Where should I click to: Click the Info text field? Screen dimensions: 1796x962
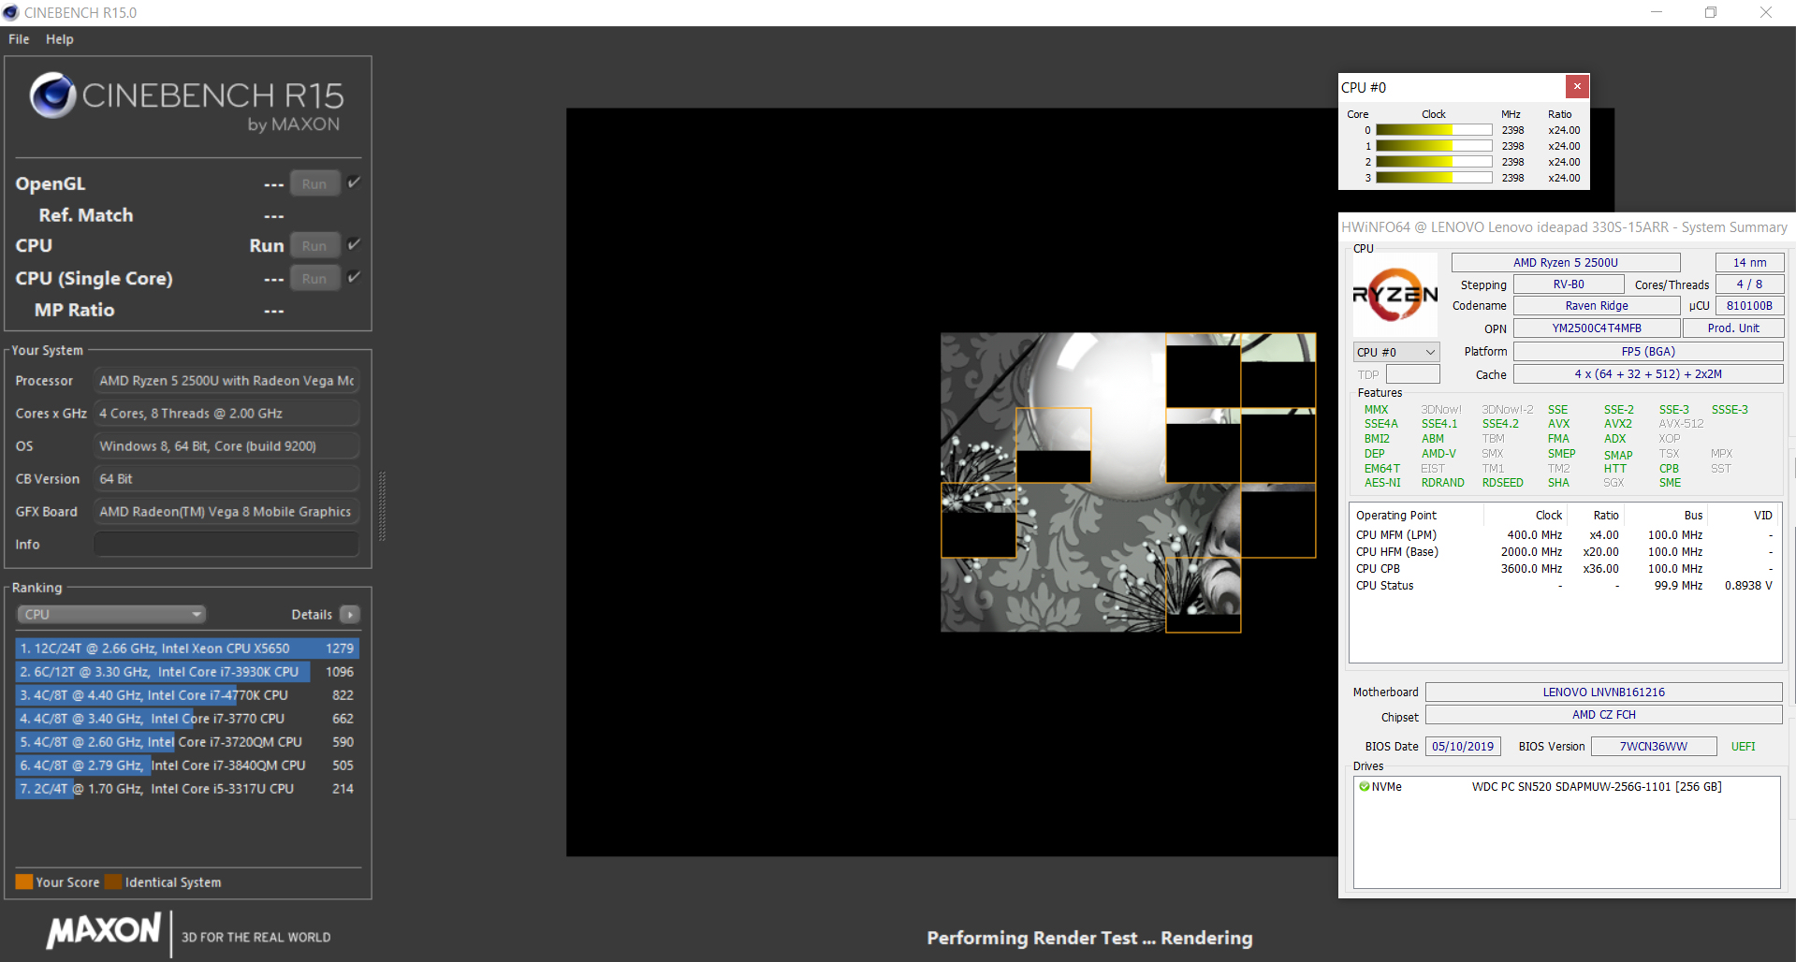226,545
